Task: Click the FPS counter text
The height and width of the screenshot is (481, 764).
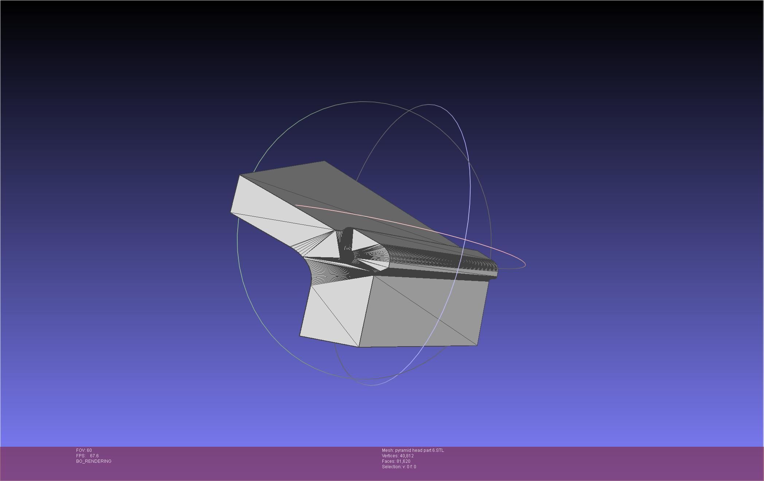Action: (87, 456)
